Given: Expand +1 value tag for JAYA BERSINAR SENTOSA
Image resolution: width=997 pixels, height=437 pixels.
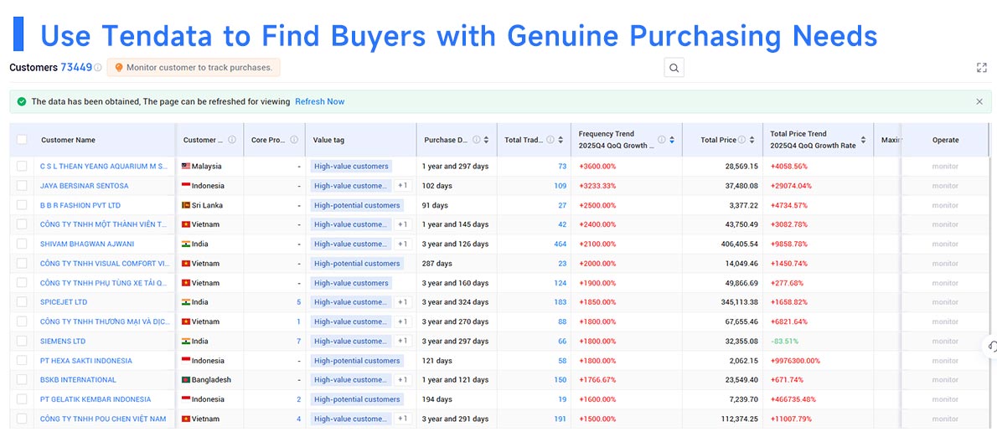Looking at the screenshot, I should coord(402,186).
